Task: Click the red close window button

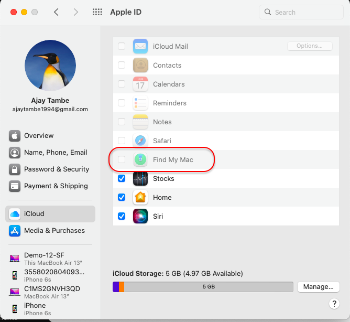Action: (14, 12)
